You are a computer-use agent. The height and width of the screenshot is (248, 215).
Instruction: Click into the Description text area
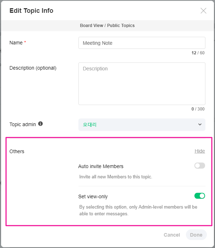point(142,83)
